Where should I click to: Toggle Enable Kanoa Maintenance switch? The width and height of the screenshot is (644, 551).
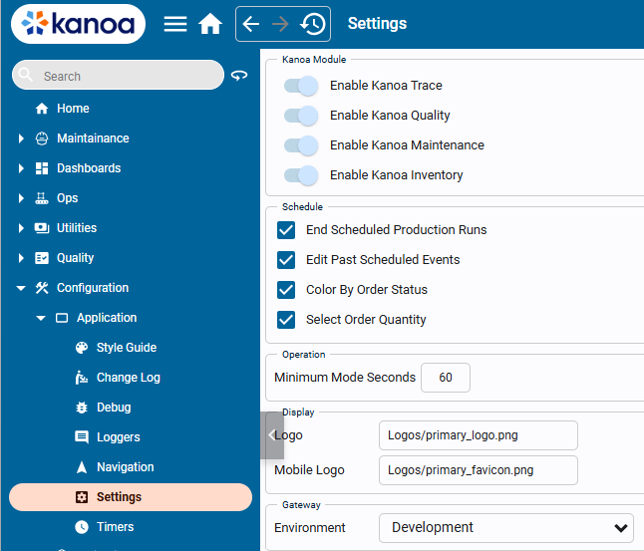[301, 145]
